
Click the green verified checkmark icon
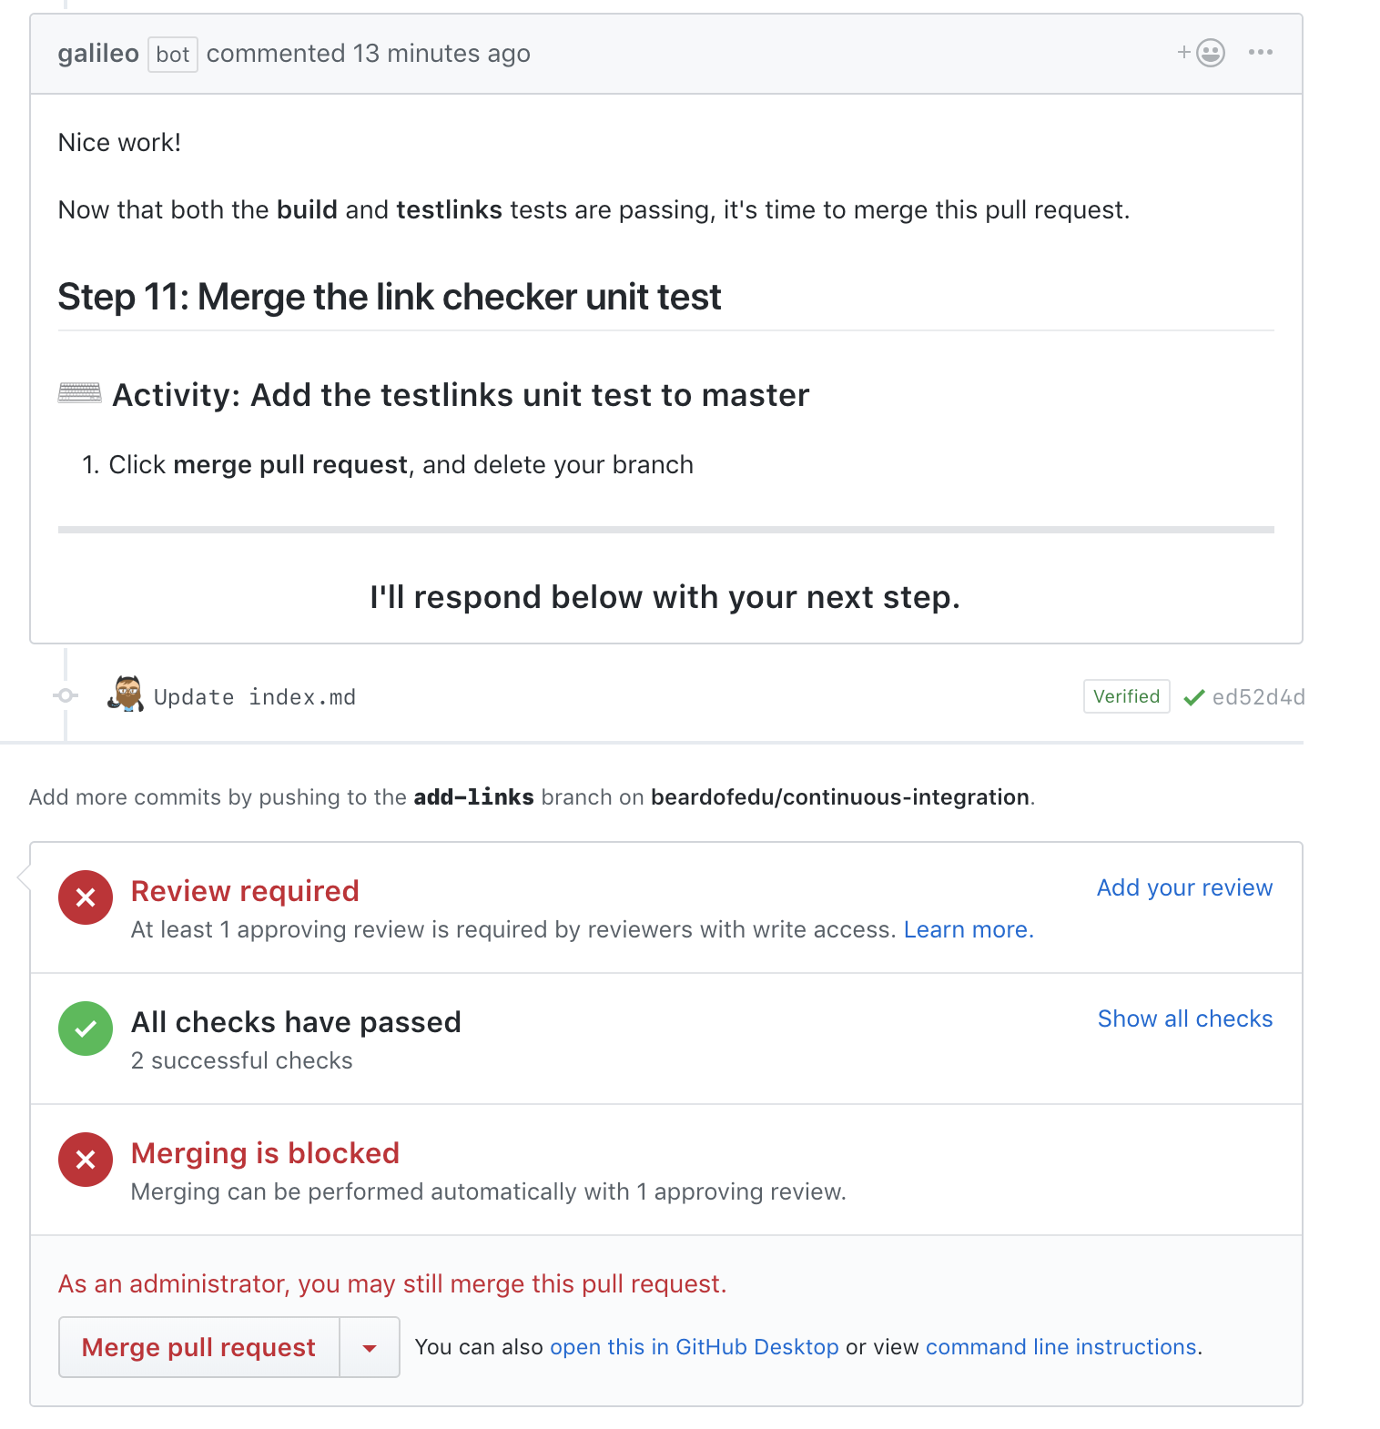[1193, 697]
